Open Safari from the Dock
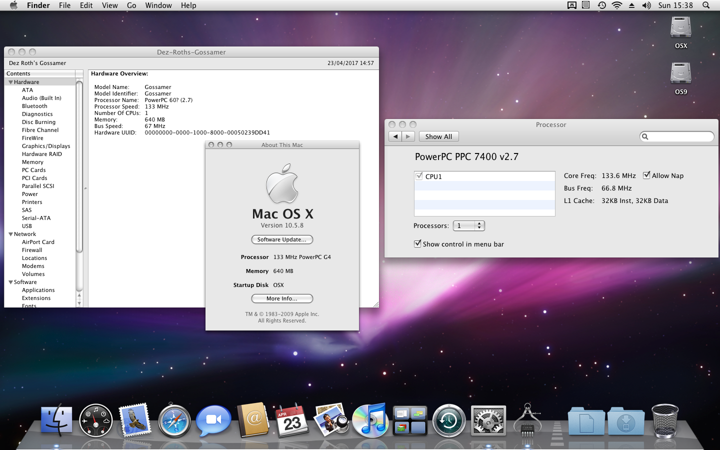Viewport: 720px width, 450px height. point(174,421)
